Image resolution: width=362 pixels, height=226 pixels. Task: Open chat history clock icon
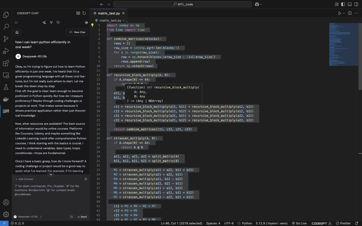[58, 23]
